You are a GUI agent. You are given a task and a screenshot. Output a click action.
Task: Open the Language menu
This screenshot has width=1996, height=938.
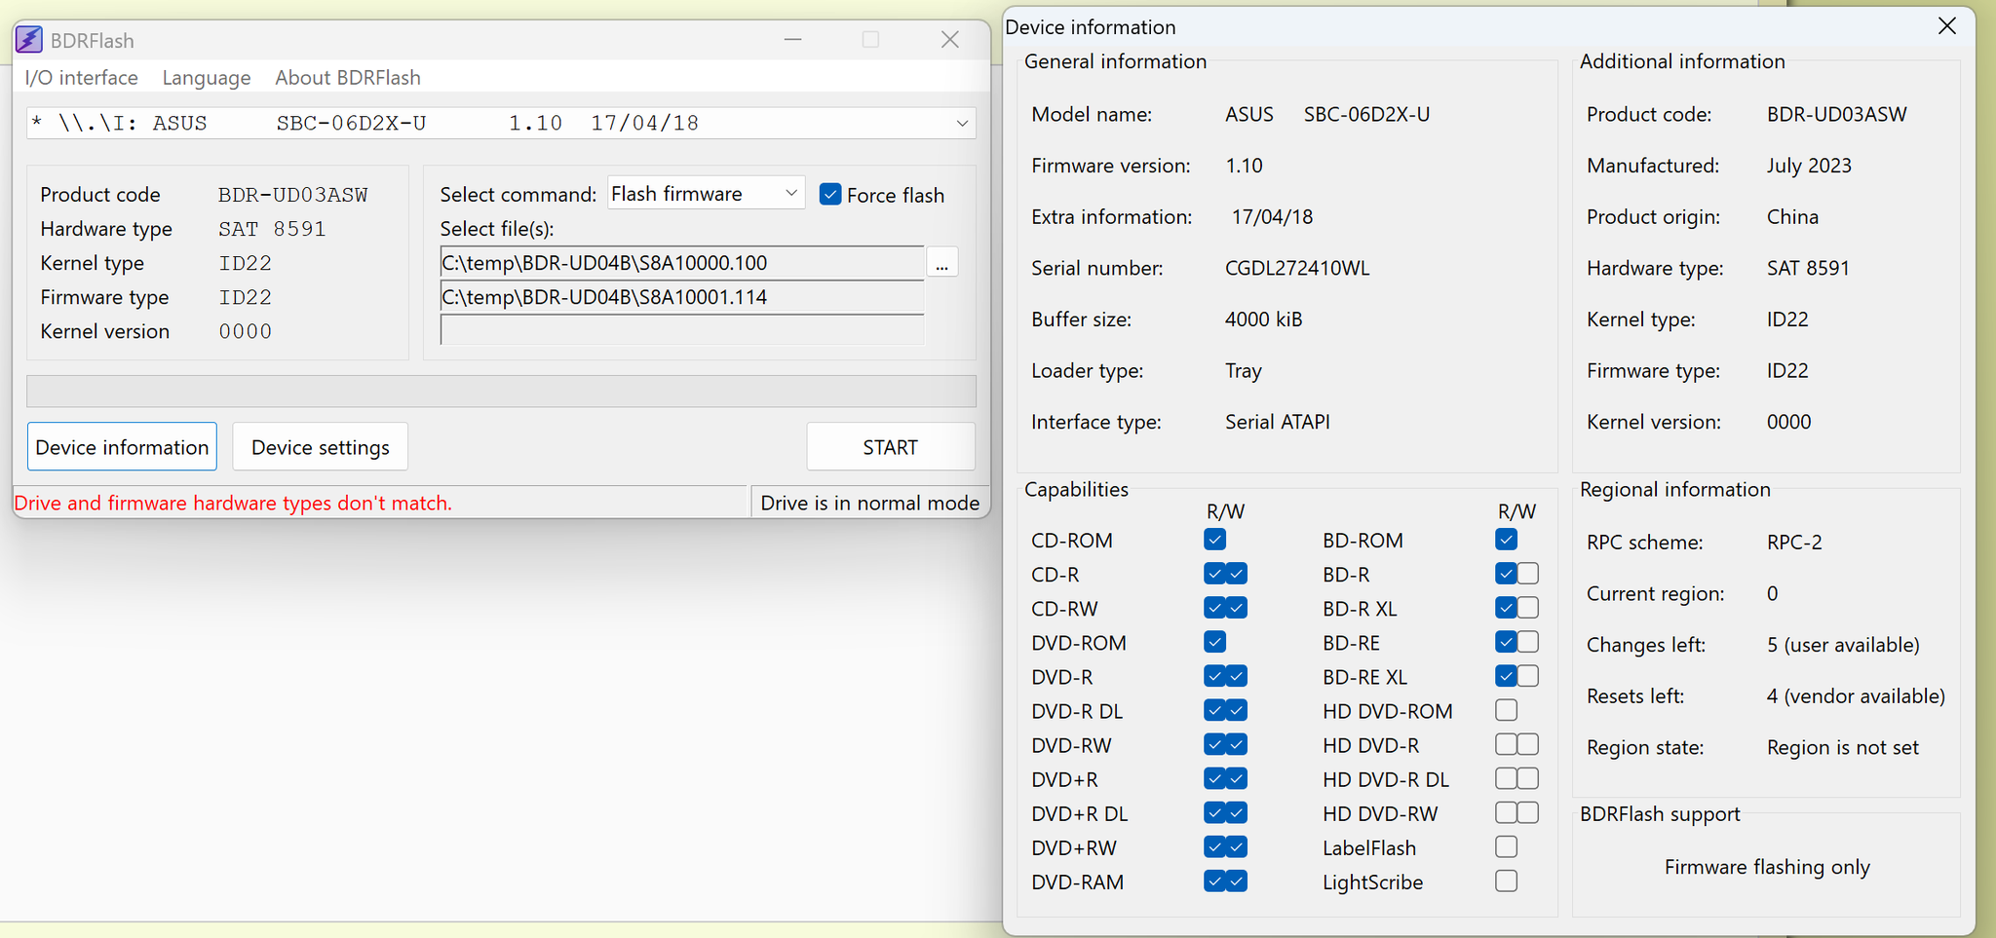point(207,78)
